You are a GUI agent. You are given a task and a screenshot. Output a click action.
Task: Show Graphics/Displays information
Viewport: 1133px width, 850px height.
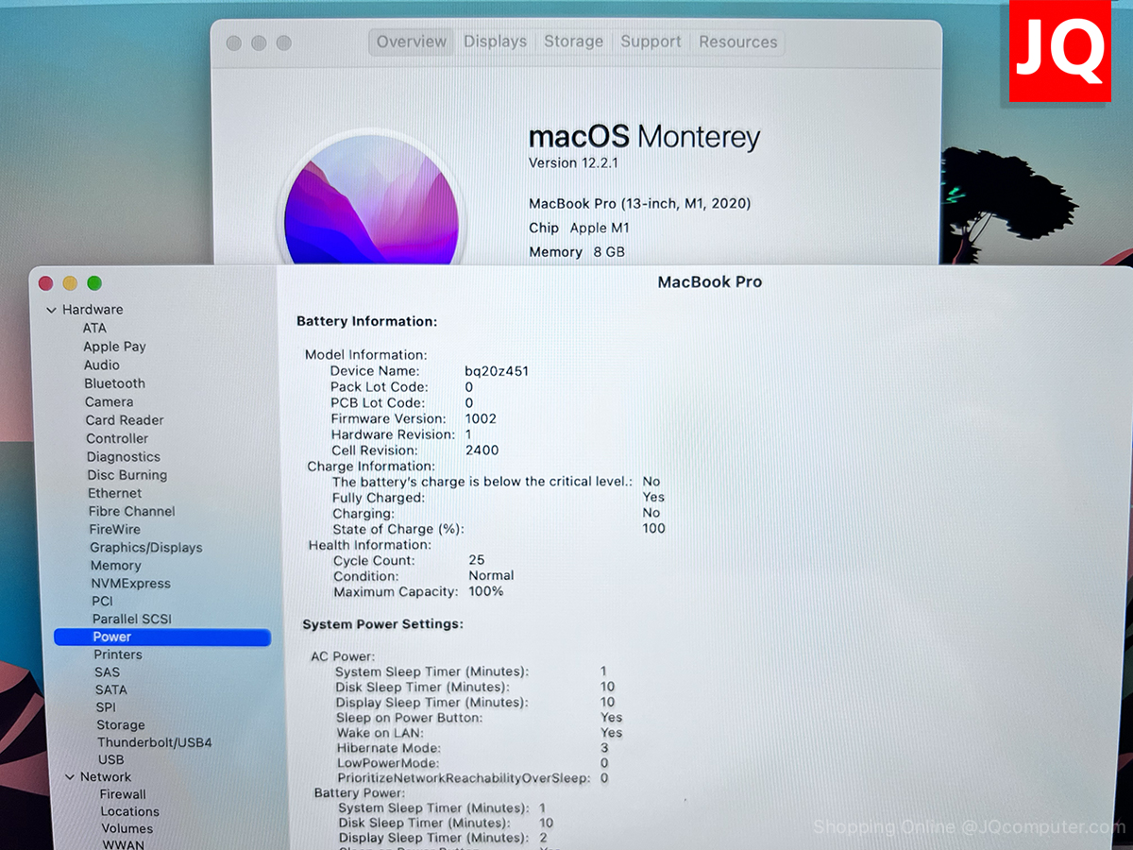(x=146, y=548)
